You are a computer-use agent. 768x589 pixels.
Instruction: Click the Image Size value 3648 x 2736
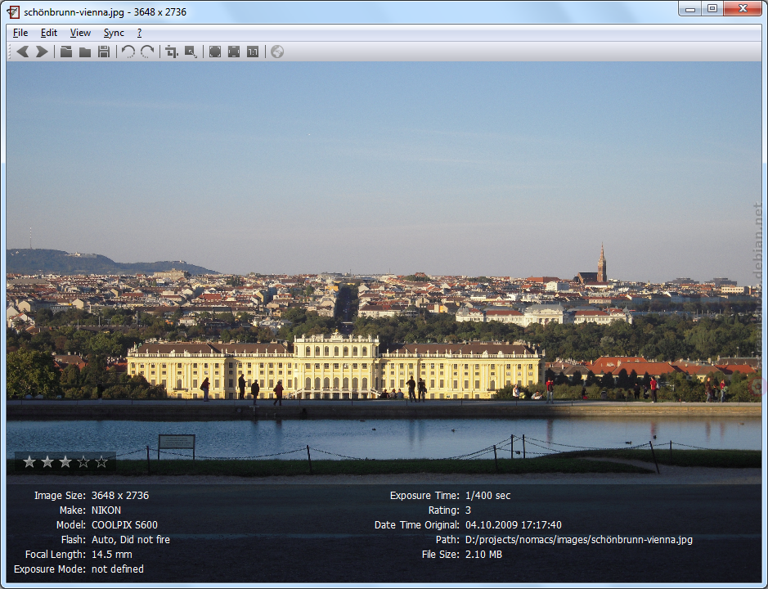120,496
